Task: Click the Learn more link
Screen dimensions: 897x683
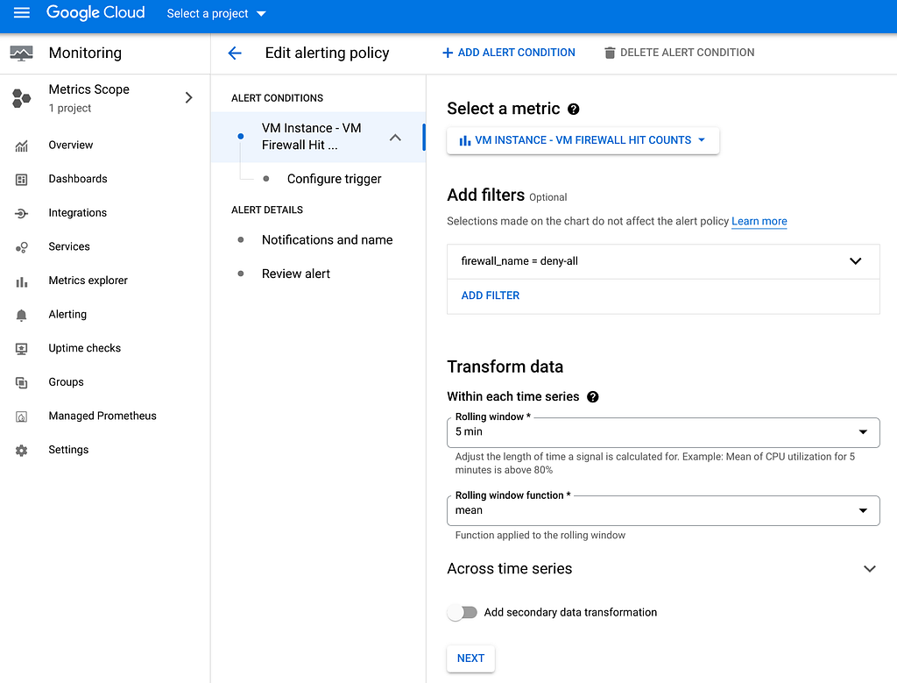Action: tap(759, 221)
